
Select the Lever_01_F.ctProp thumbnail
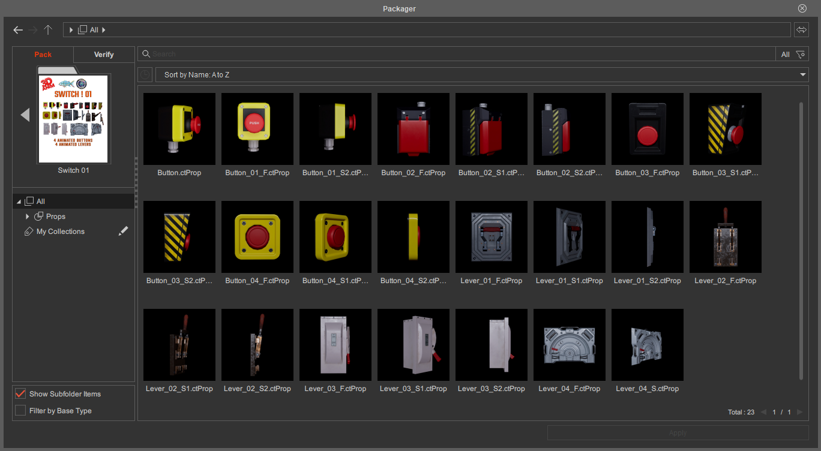click(492, 237)
